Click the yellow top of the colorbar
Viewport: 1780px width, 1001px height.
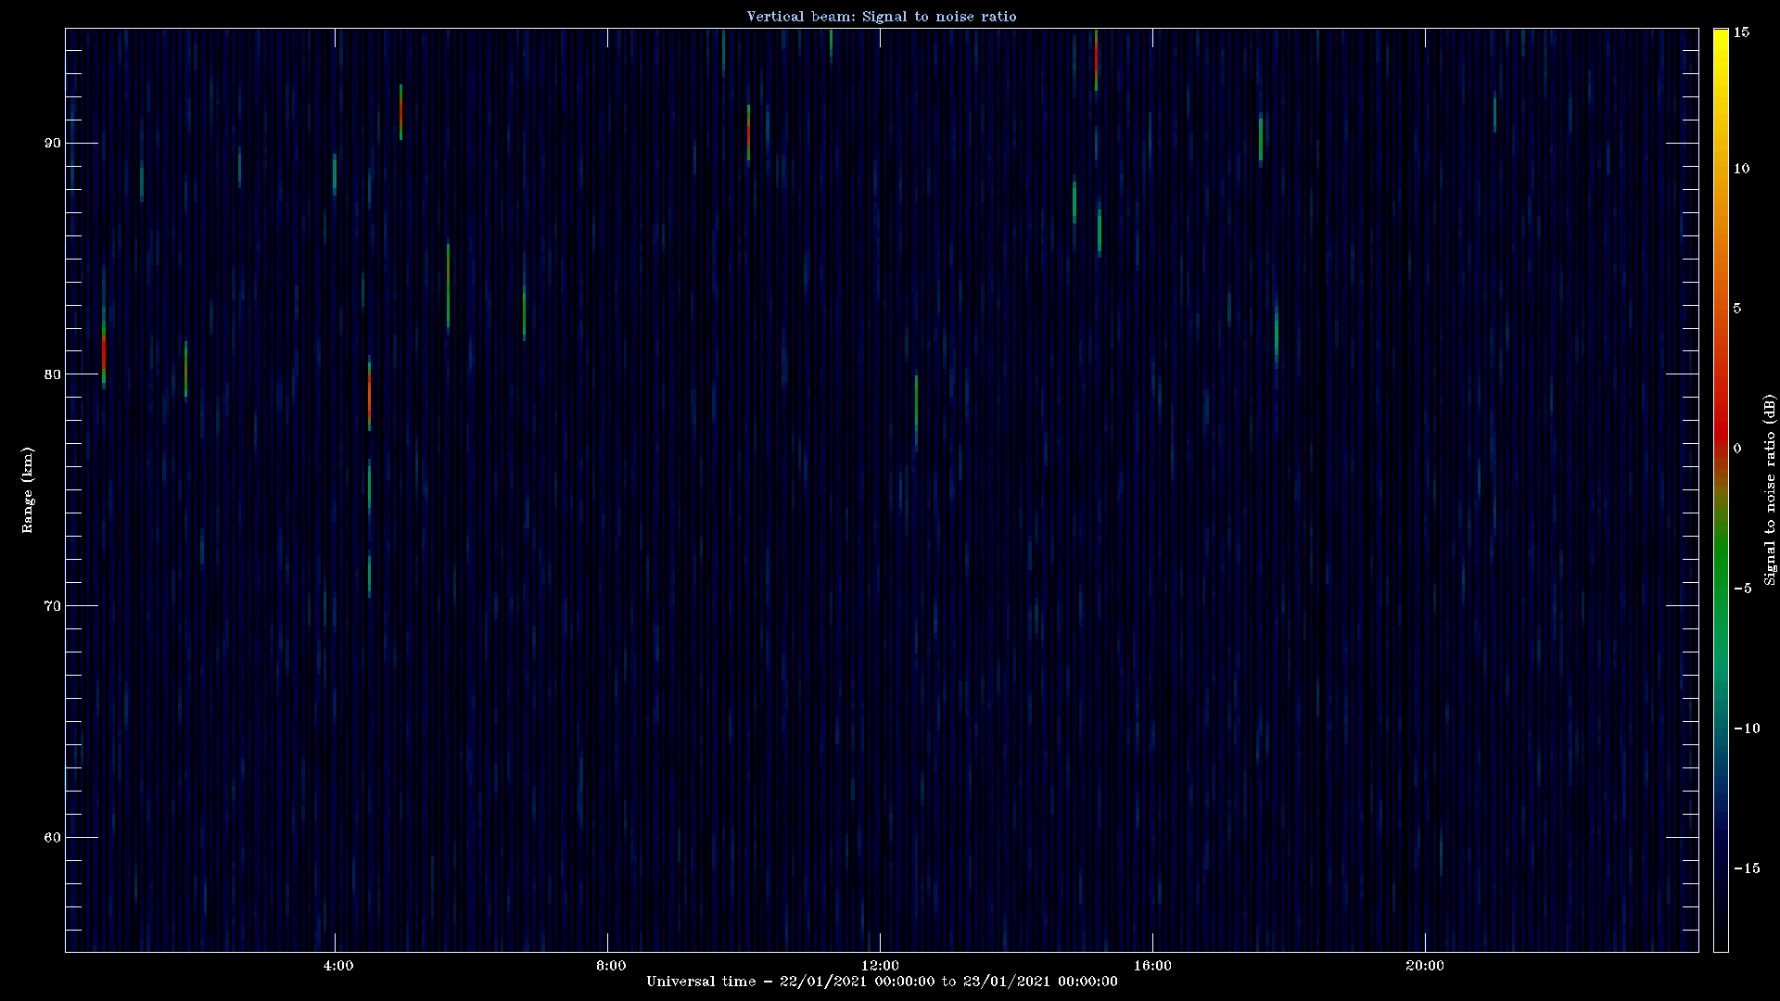[x=1721, y=42]
